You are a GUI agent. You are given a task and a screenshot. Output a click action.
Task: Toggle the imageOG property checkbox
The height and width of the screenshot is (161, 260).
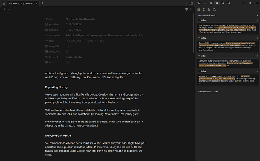(67, 46)
